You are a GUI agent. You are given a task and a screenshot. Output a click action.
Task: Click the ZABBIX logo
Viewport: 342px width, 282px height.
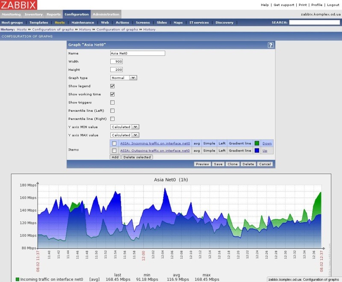point(19,5)
